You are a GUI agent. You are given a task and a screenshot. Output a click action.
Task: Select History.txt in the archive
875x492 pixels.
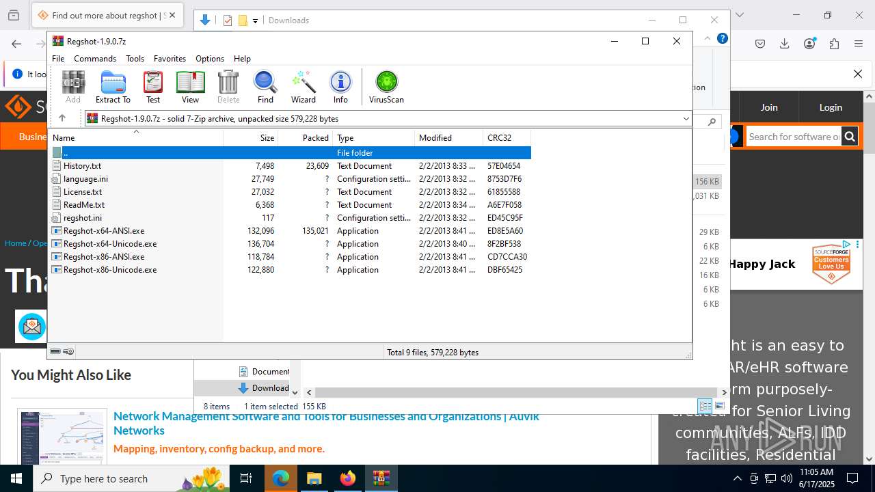[290, 165]
